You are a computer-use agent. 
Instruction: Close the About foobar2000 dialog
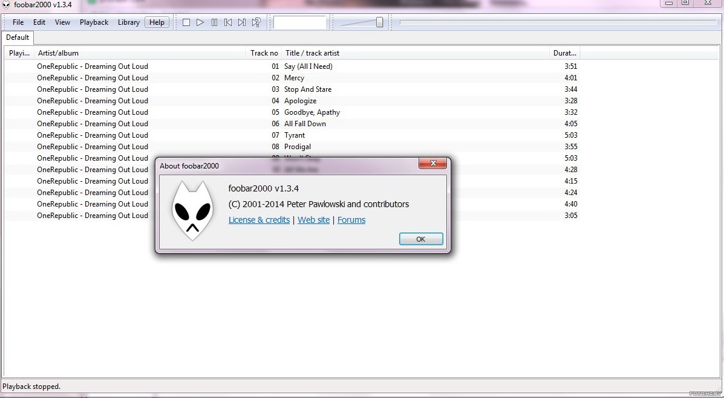click(x=432, y=163)
